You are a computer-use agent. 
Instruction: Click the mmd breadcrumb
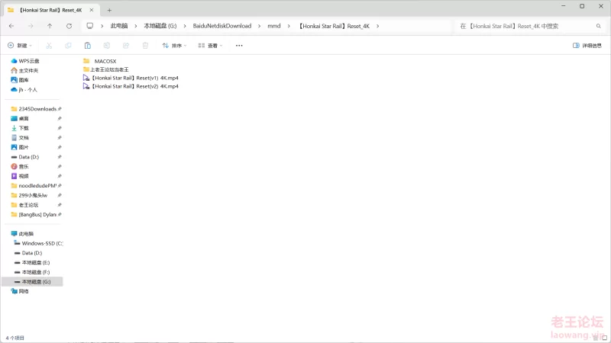pos(274,26)
